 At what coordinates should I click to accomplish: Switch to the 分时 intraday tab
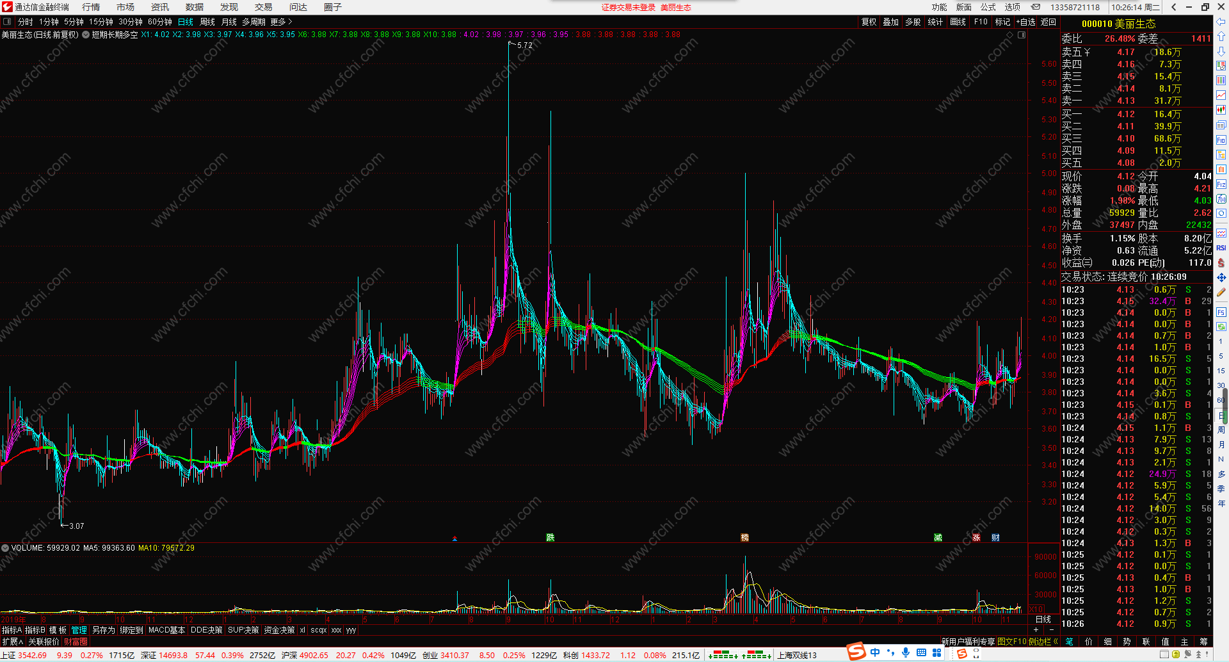coord(25,22)
